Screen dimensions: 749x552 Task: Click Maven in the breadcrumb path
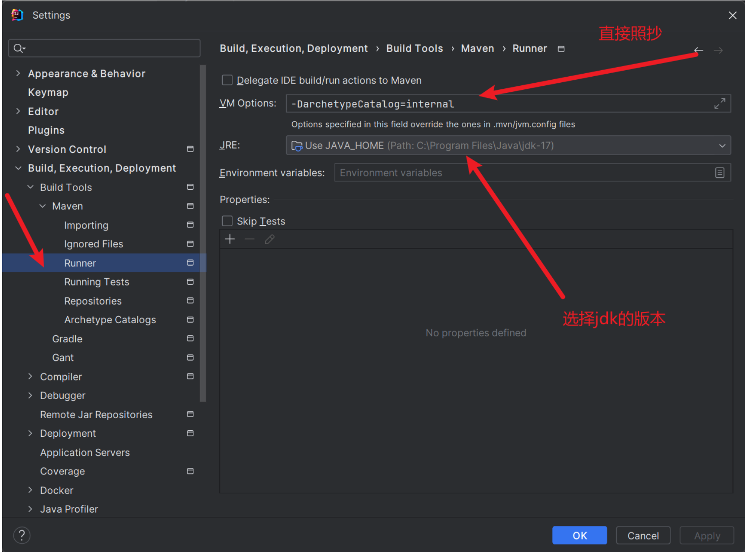tap(477, 49)
